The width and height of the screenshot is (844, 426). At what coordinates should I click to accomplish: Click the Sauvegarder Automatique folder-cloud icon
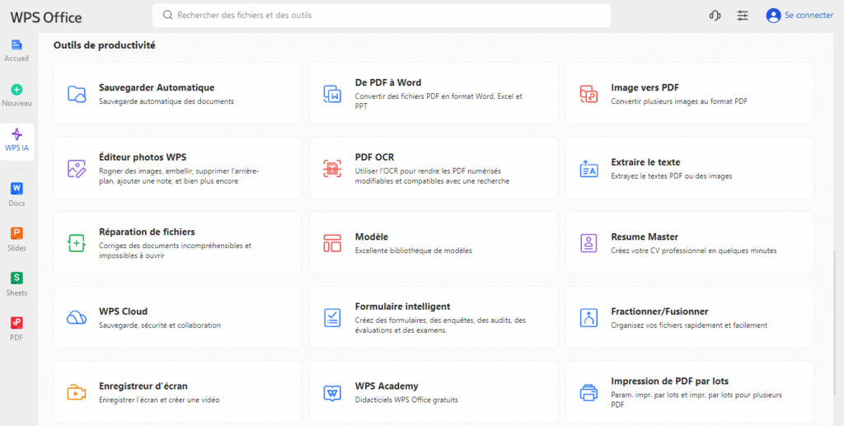coord(77,94)
